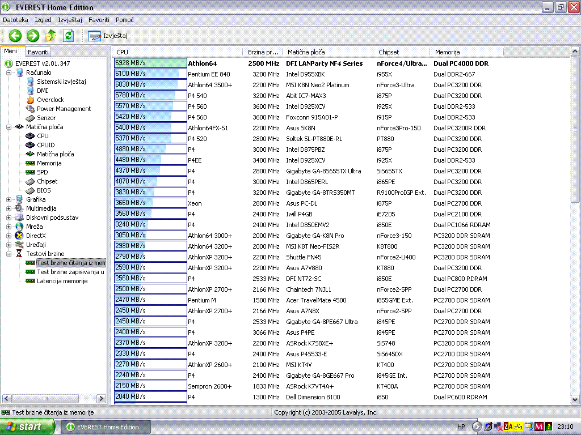This screenshot has height=435, width=581.
Task: Expand the Grafika tree node
Action: point(9,199)
